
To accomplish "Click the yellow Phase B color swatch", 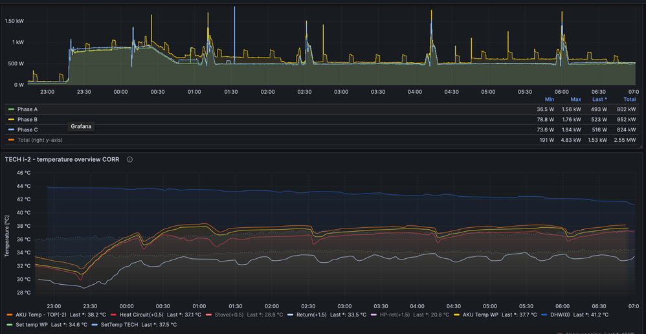I will pyautogui.click(x=11, y=120).
